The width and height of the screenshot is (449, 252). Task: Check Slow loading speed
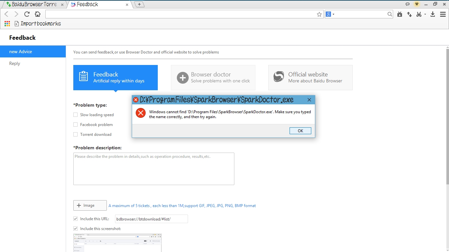tap(76, 115)
